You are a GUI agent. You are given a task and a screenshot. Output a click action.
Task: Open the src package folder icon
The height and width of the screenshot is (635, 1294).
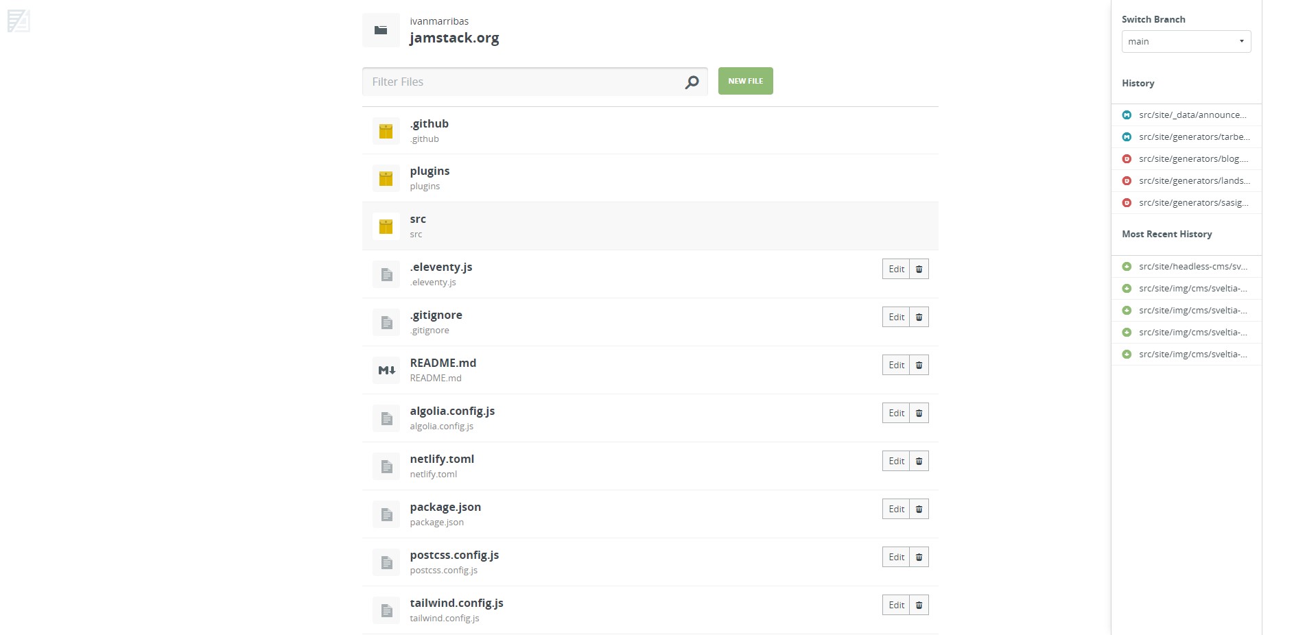coord(386,226)
